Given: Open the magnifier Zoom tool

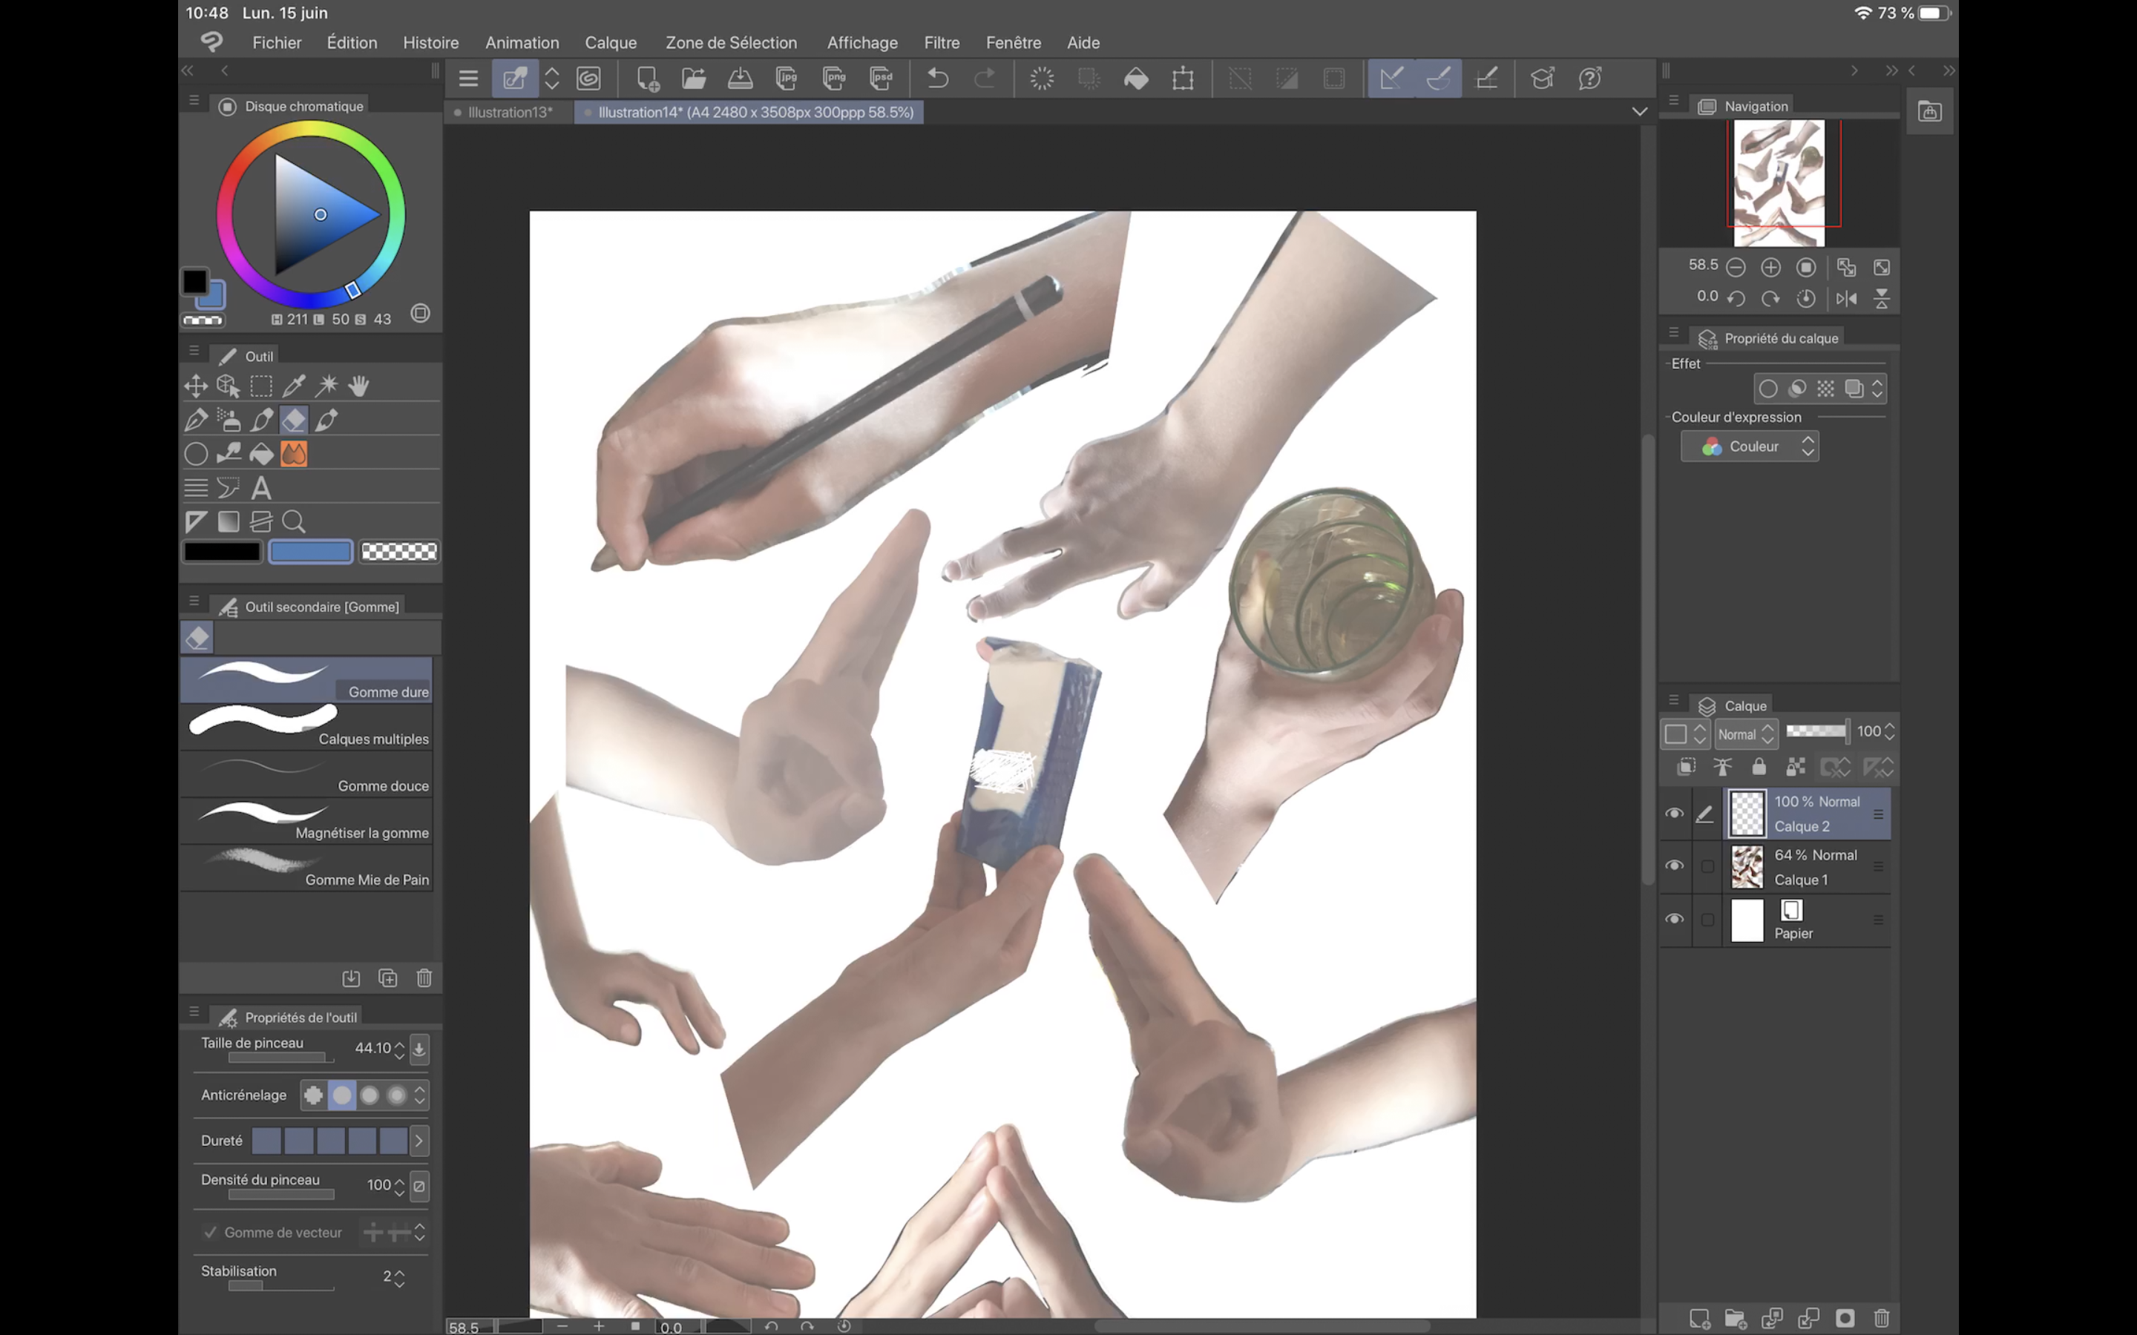Looking at the screenshot, I should pyautogui.click(x=294, y=522).
